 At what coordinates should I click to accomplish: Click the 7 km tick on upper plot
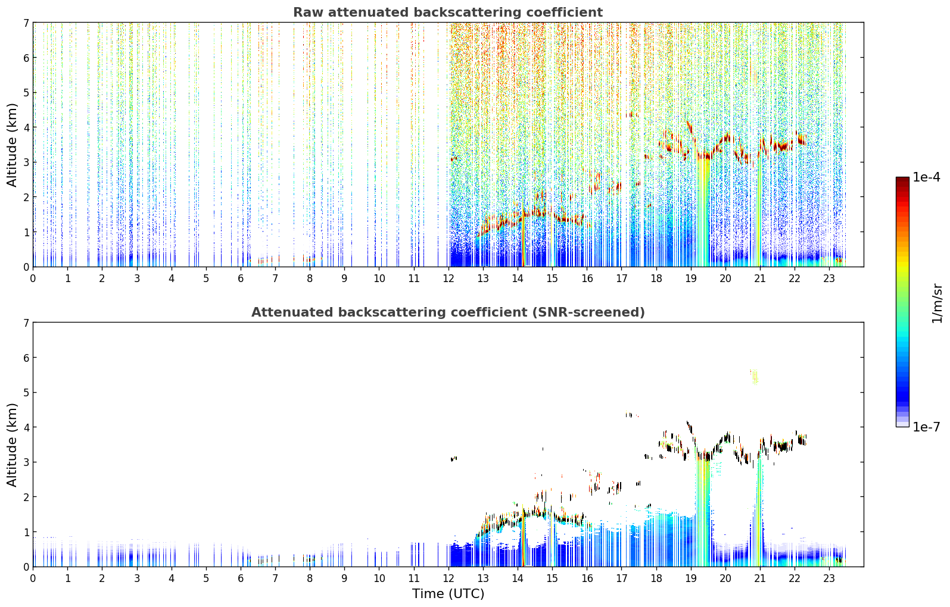26,23
